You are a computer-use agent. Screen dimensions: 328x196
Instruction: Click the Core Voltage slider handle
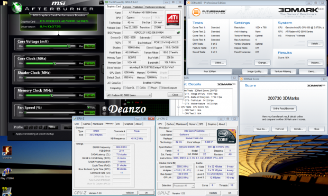click(x=69, y=46)
